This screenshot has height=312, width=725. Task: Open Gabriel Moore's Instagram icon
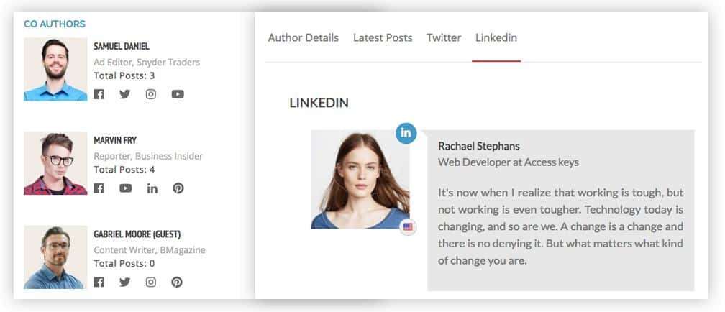[151, 282]
